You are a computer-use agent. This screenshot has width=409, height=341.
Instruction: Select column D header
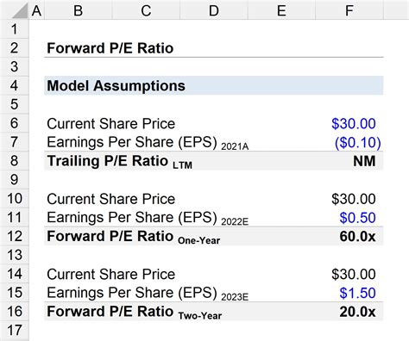pos(214,10)
